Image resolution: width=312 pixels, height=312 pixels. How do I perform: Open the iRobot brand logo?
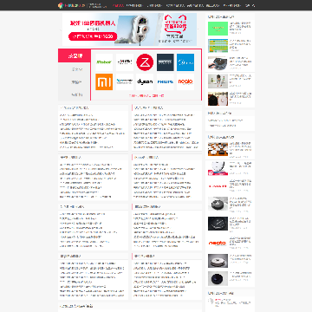[104, 62]
